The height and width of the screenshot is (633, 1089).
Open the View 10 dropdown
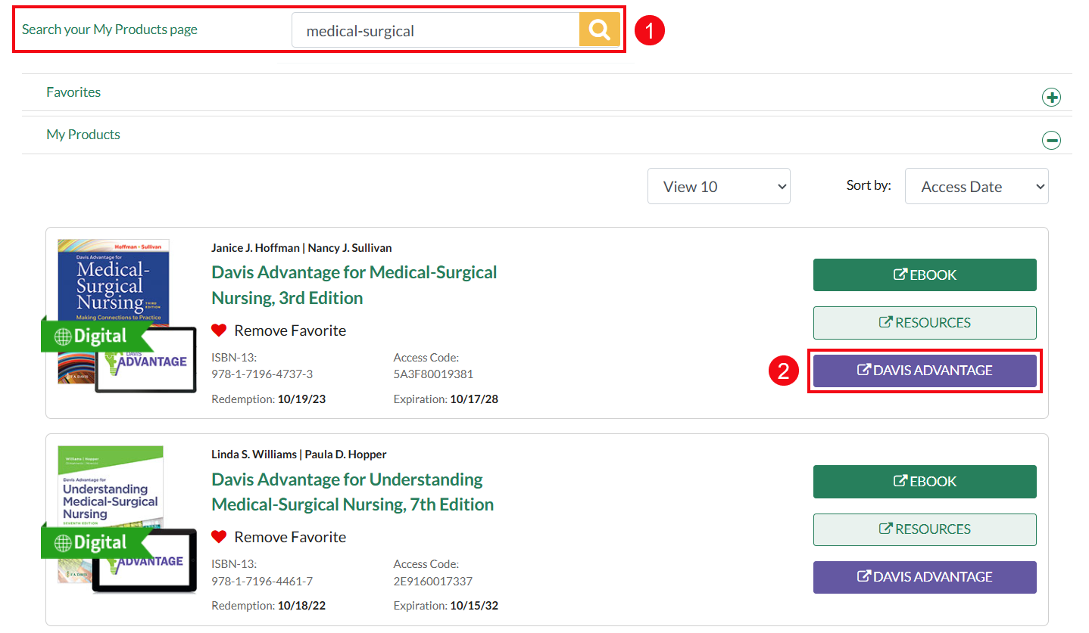click(718, 186)
